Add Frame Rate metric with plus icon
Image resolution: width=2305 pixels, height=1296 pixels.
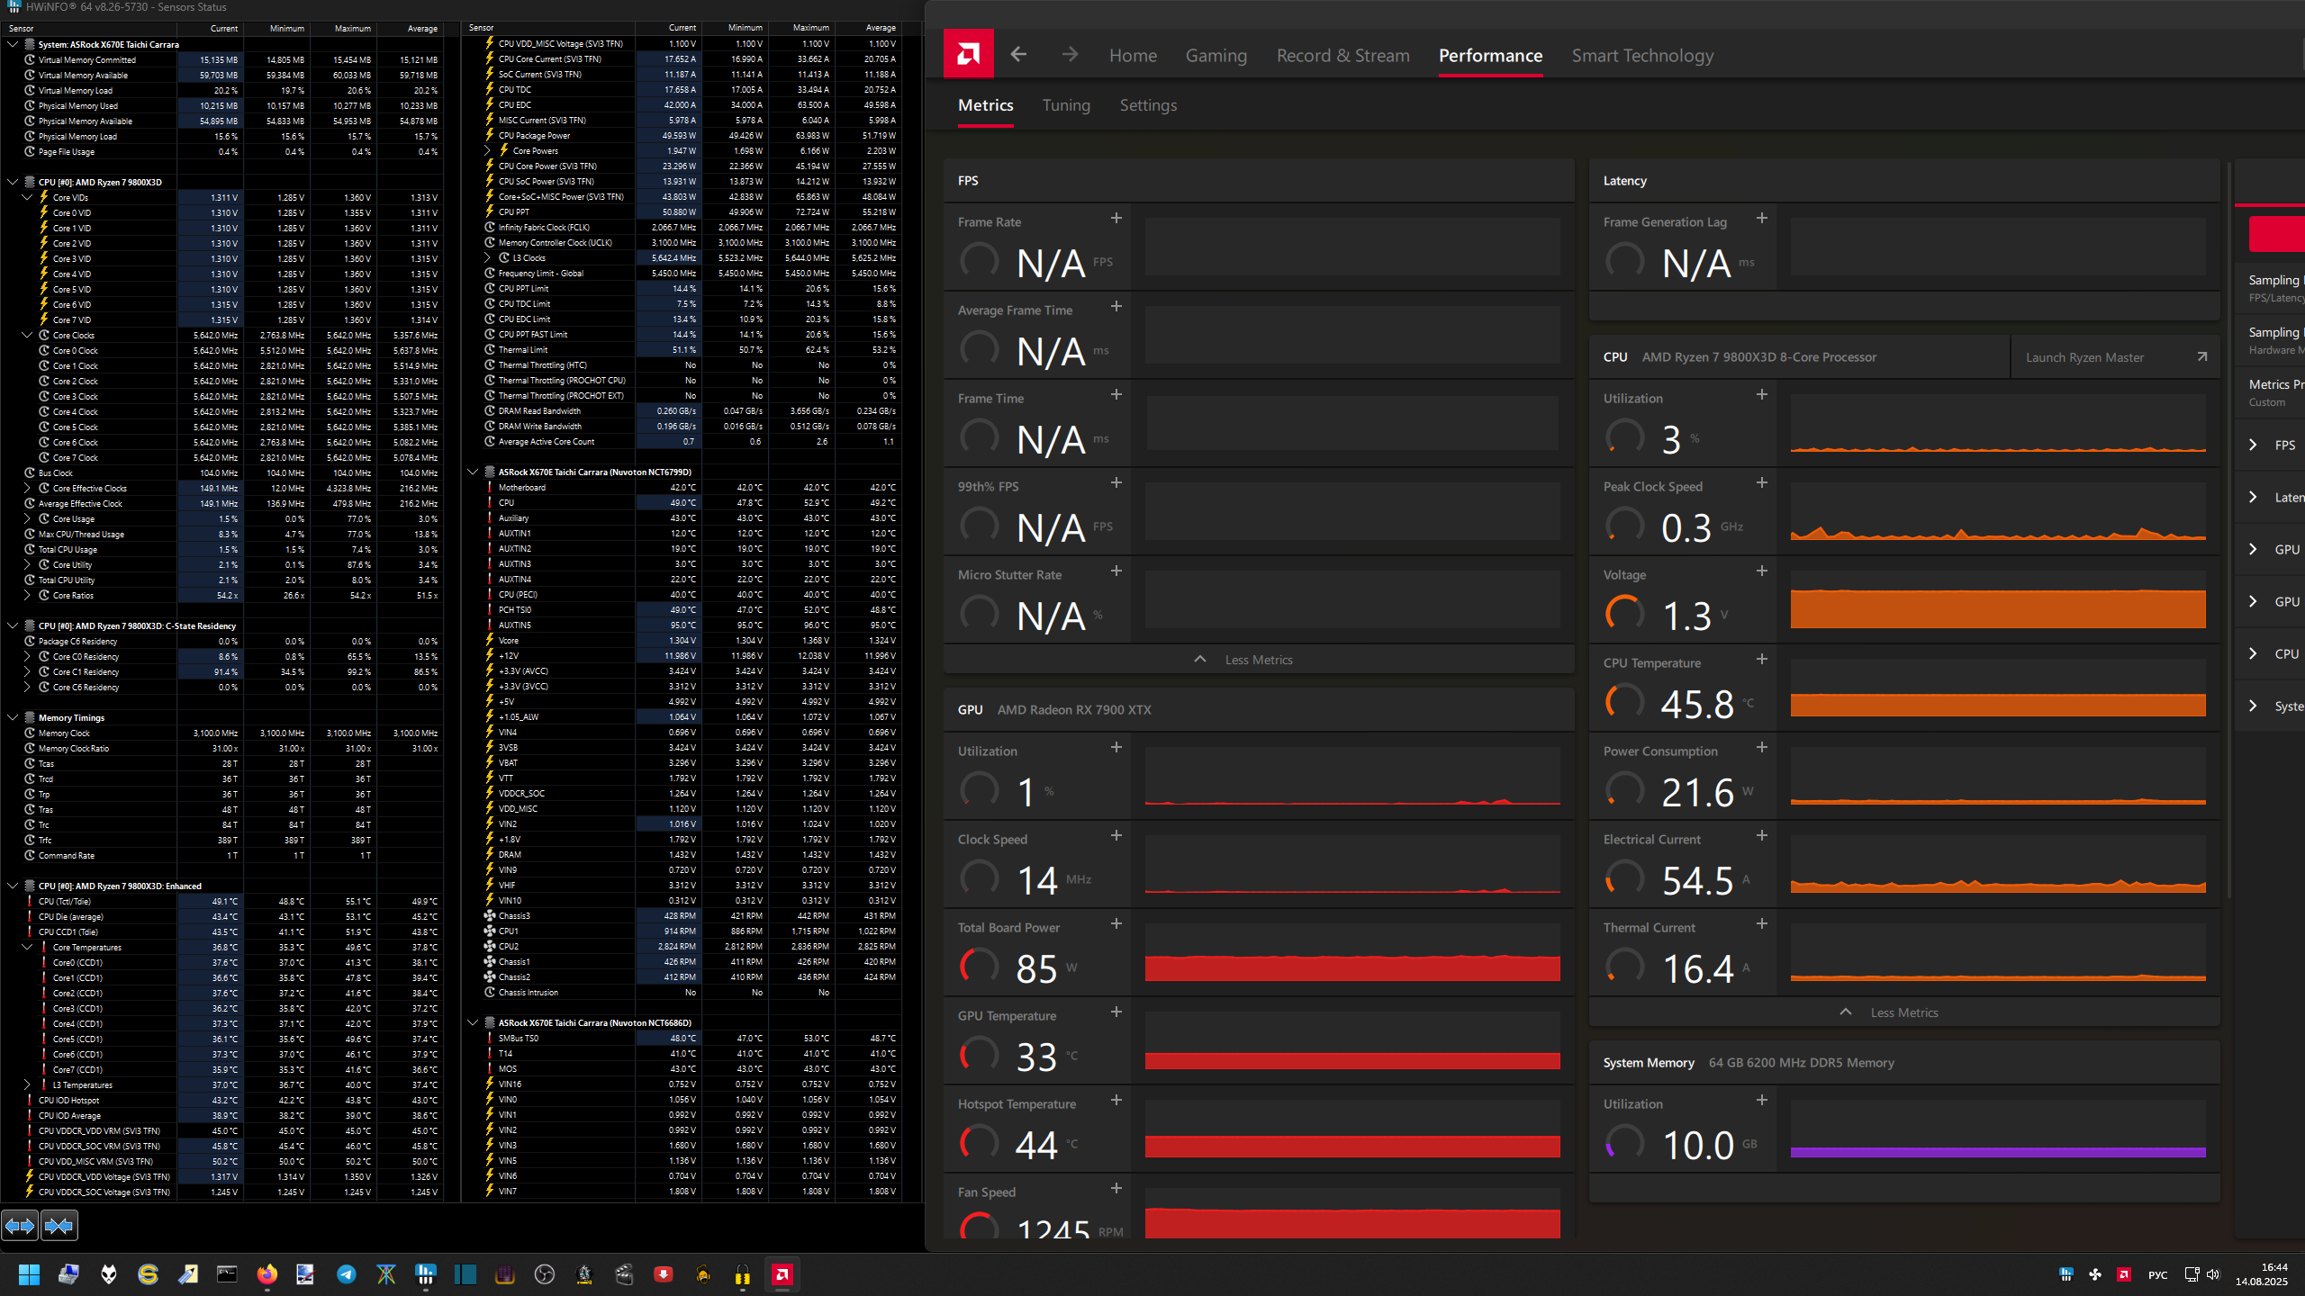click(1116, 219)
